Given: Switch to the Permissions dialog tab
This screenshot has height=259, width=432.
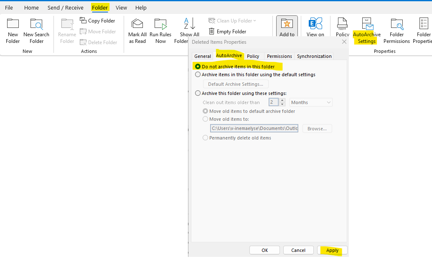Looking at the screenshot, I should (x=280, y=56).
